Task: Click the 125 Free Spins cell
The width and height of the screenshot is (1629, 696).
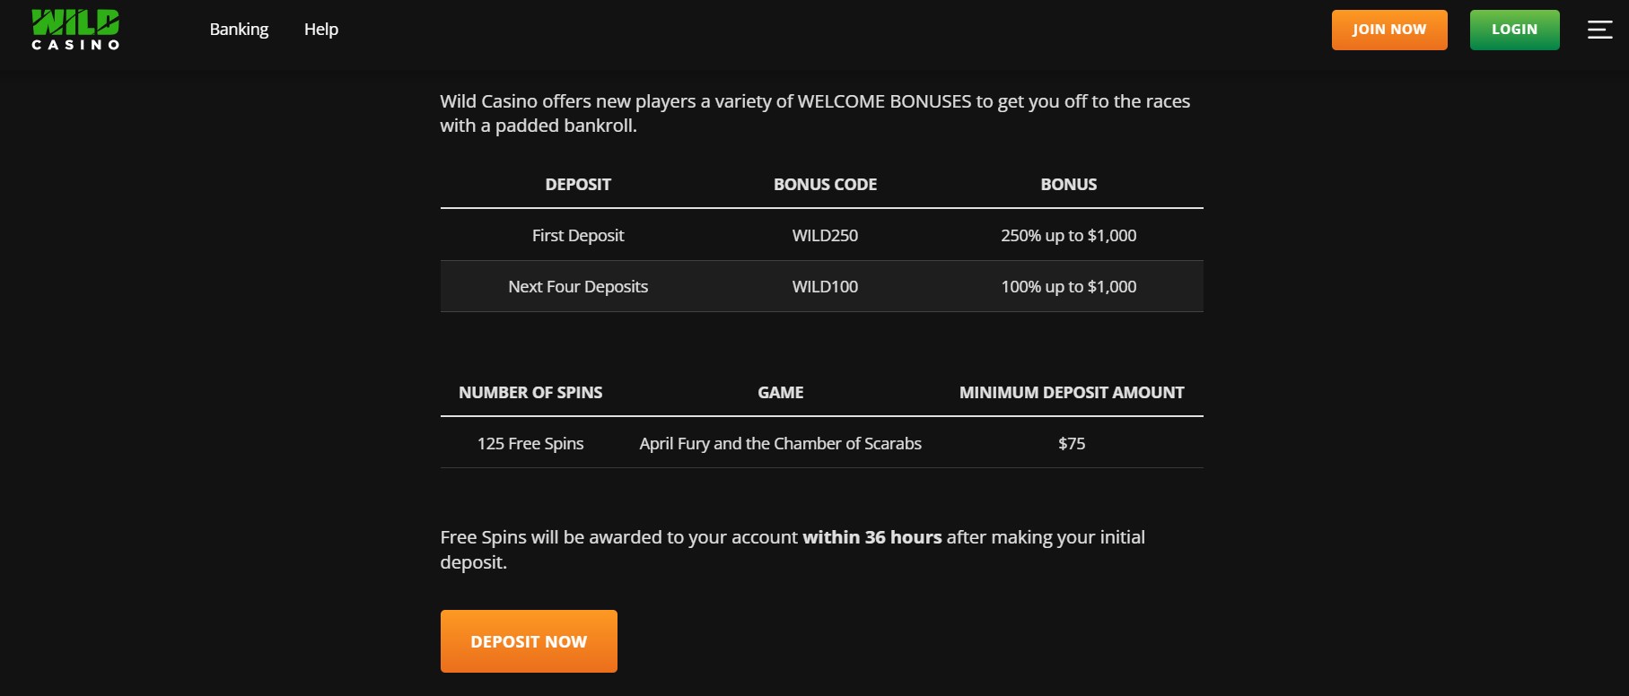Action: point(530,444)
